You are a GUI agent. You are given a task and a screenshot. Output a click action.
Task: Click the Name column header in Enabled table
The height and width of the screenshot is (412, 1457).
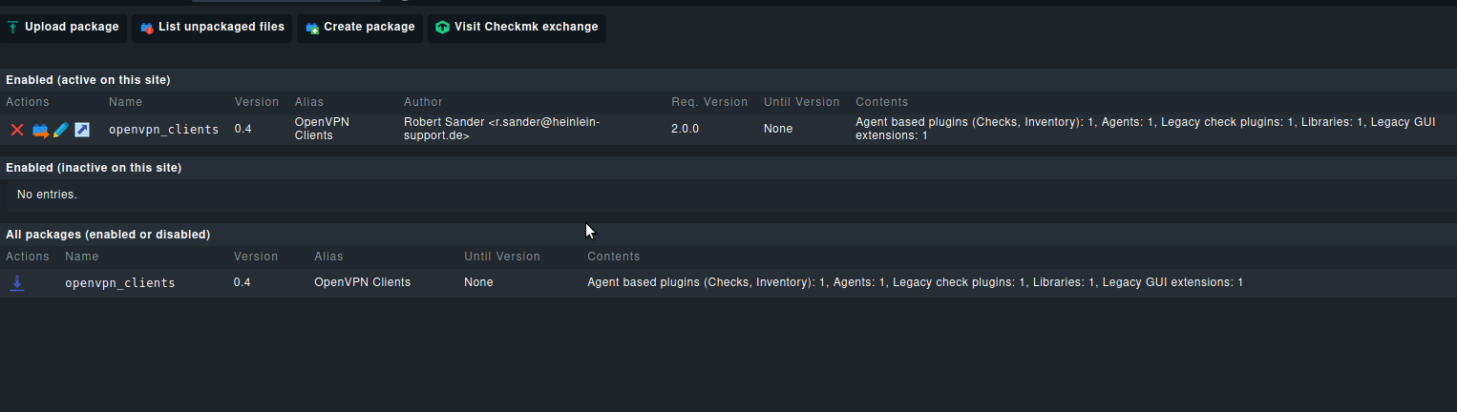124,102
